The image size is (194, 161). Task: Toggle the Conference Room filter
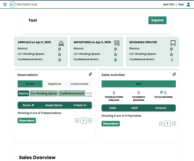(x=72, y=93)
